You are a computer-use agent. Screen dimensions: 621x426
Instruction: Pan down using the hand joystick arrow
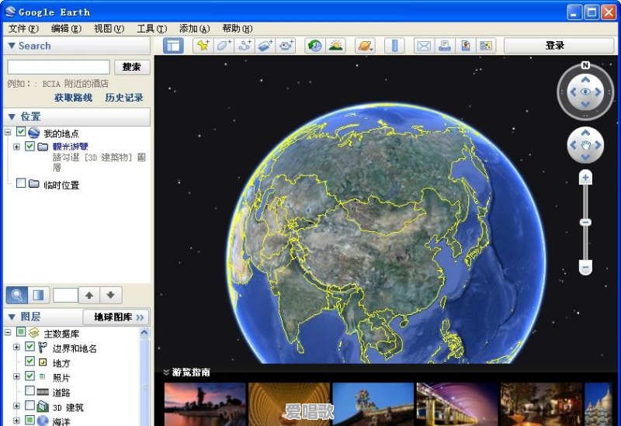coord(585,158)
